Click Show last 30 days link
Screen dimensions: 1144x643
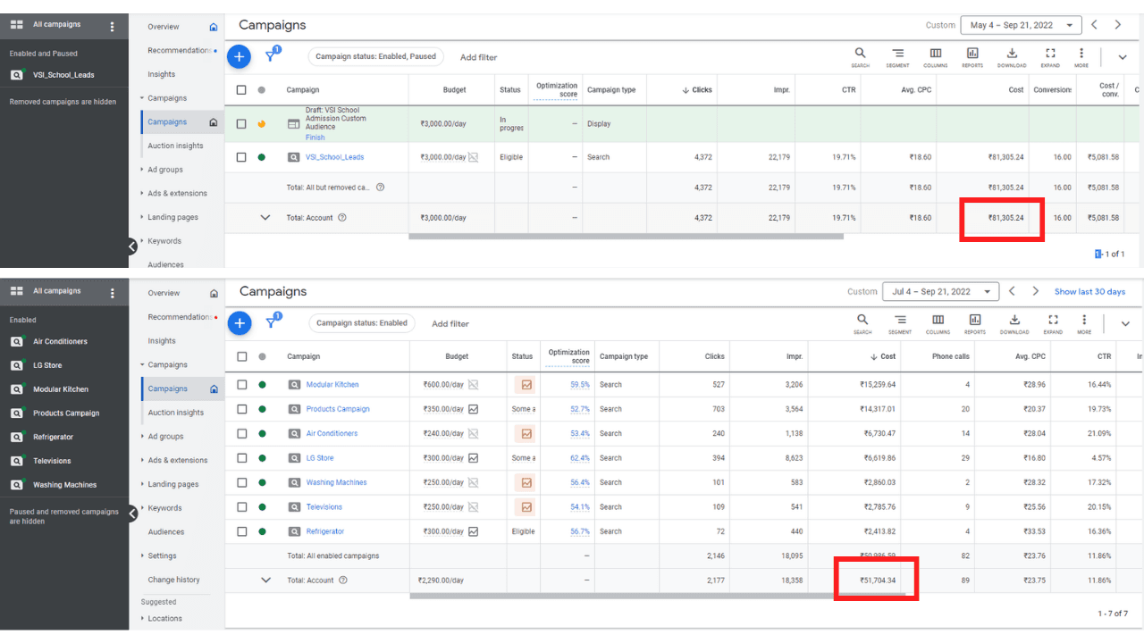point(1089,292)
